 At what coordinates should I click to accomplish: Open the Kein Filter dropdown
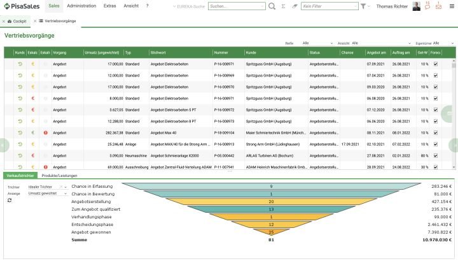pyautogui.click(x=356, y=6)
